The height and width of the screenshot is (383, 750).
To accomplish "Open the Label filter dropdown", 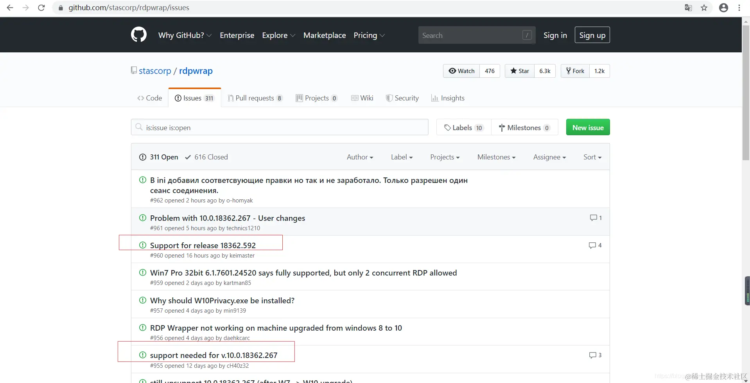I will click(x=402, y=157).
